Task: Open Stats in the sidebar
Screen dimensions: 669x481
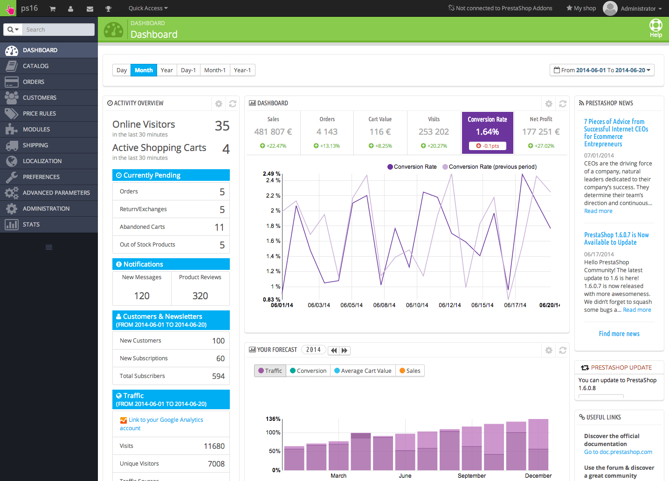Action: pos(49,225)
